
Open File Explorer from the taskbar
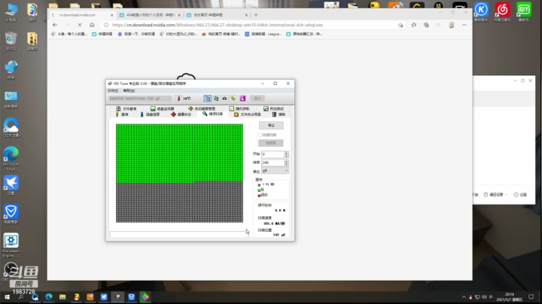pos(62,296)
